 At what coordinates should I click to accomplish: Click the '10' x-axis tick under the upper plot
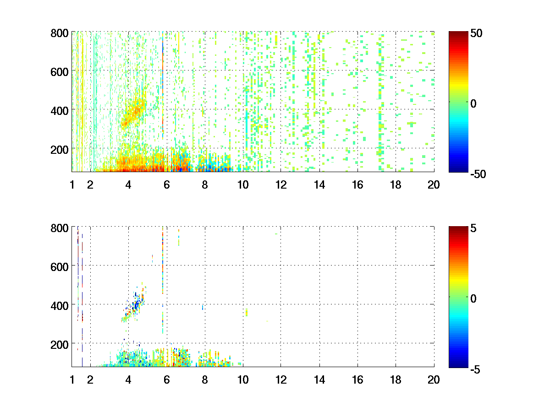point(243,185)
